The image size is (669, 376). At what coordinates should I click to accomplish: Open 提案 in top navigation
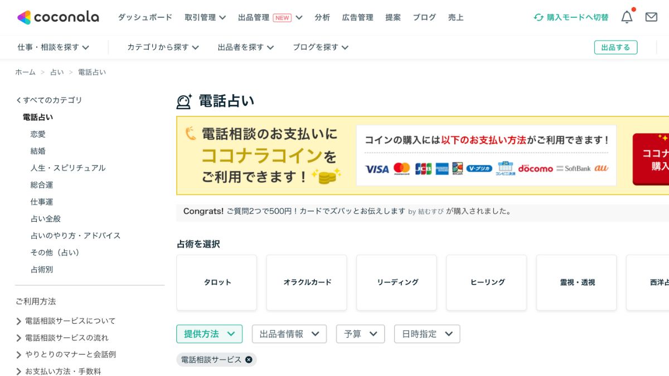pyautogui.click(x=393, y=17)
